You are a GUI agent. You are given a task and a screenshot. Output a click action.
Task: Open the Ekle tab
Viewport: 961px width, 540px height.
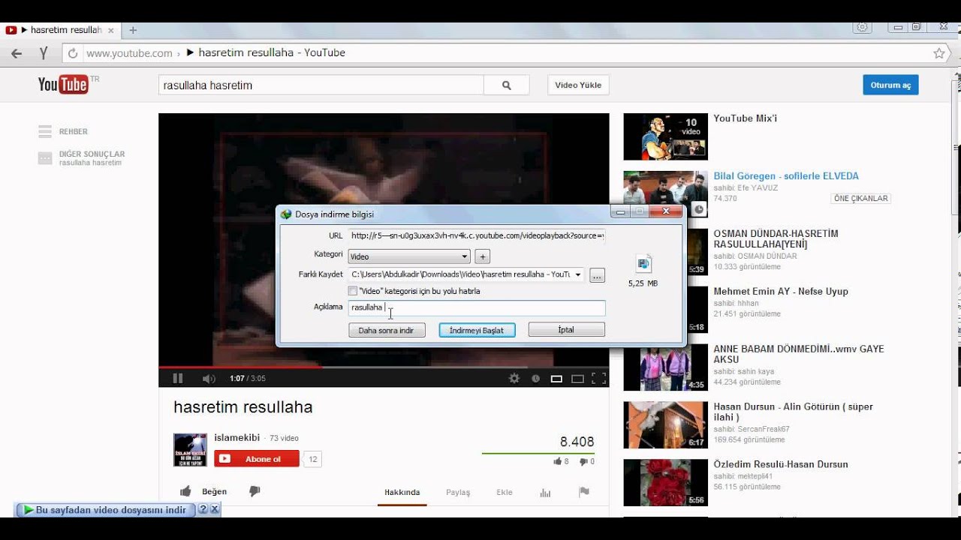505,493
